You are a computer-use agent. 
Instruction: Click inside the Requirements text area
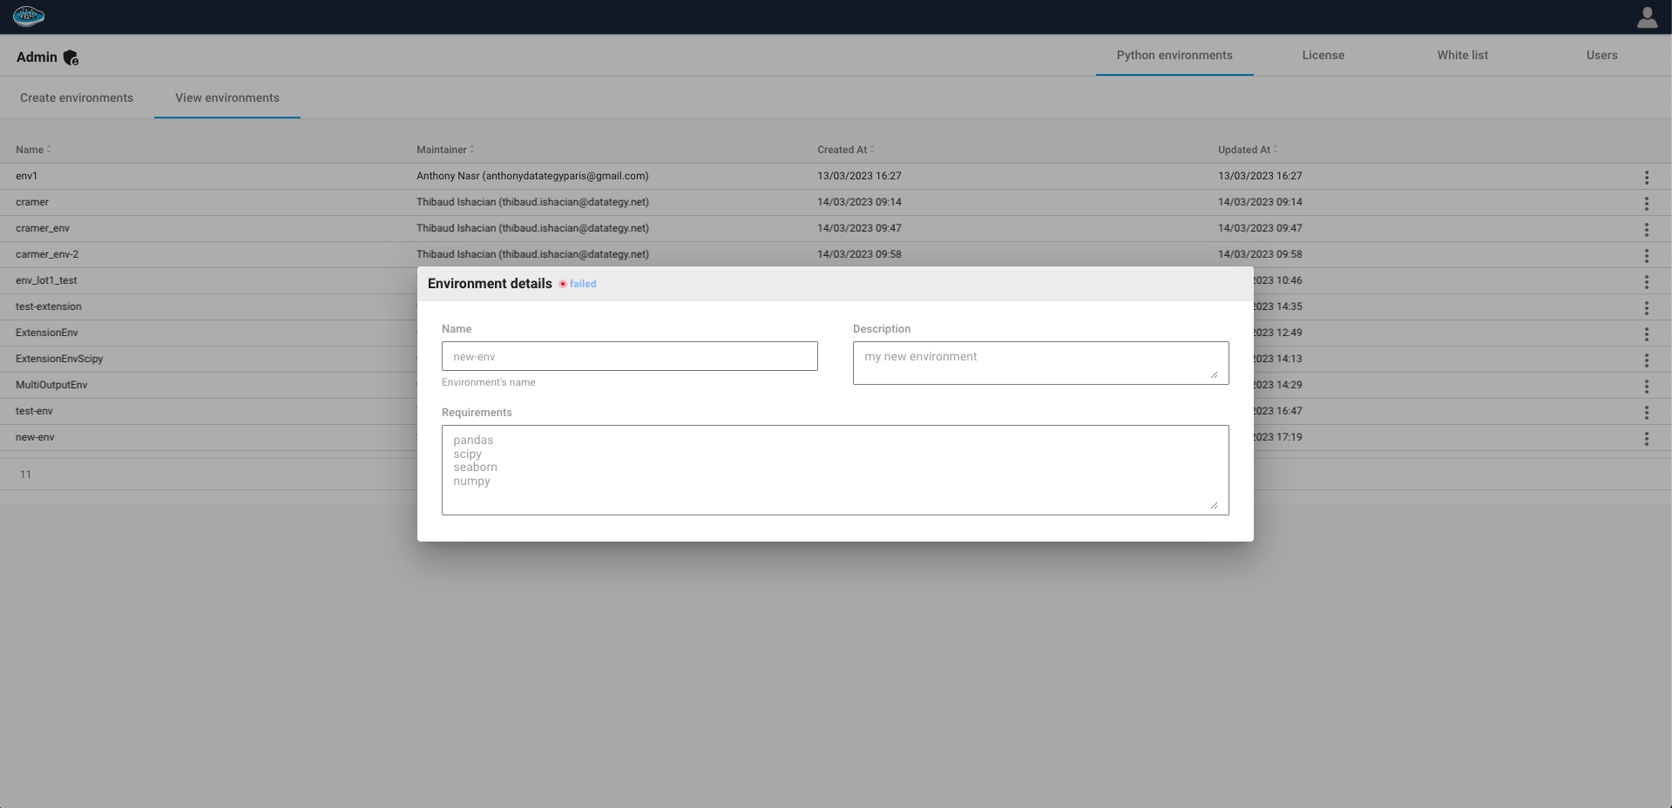(x=835, y=469)
